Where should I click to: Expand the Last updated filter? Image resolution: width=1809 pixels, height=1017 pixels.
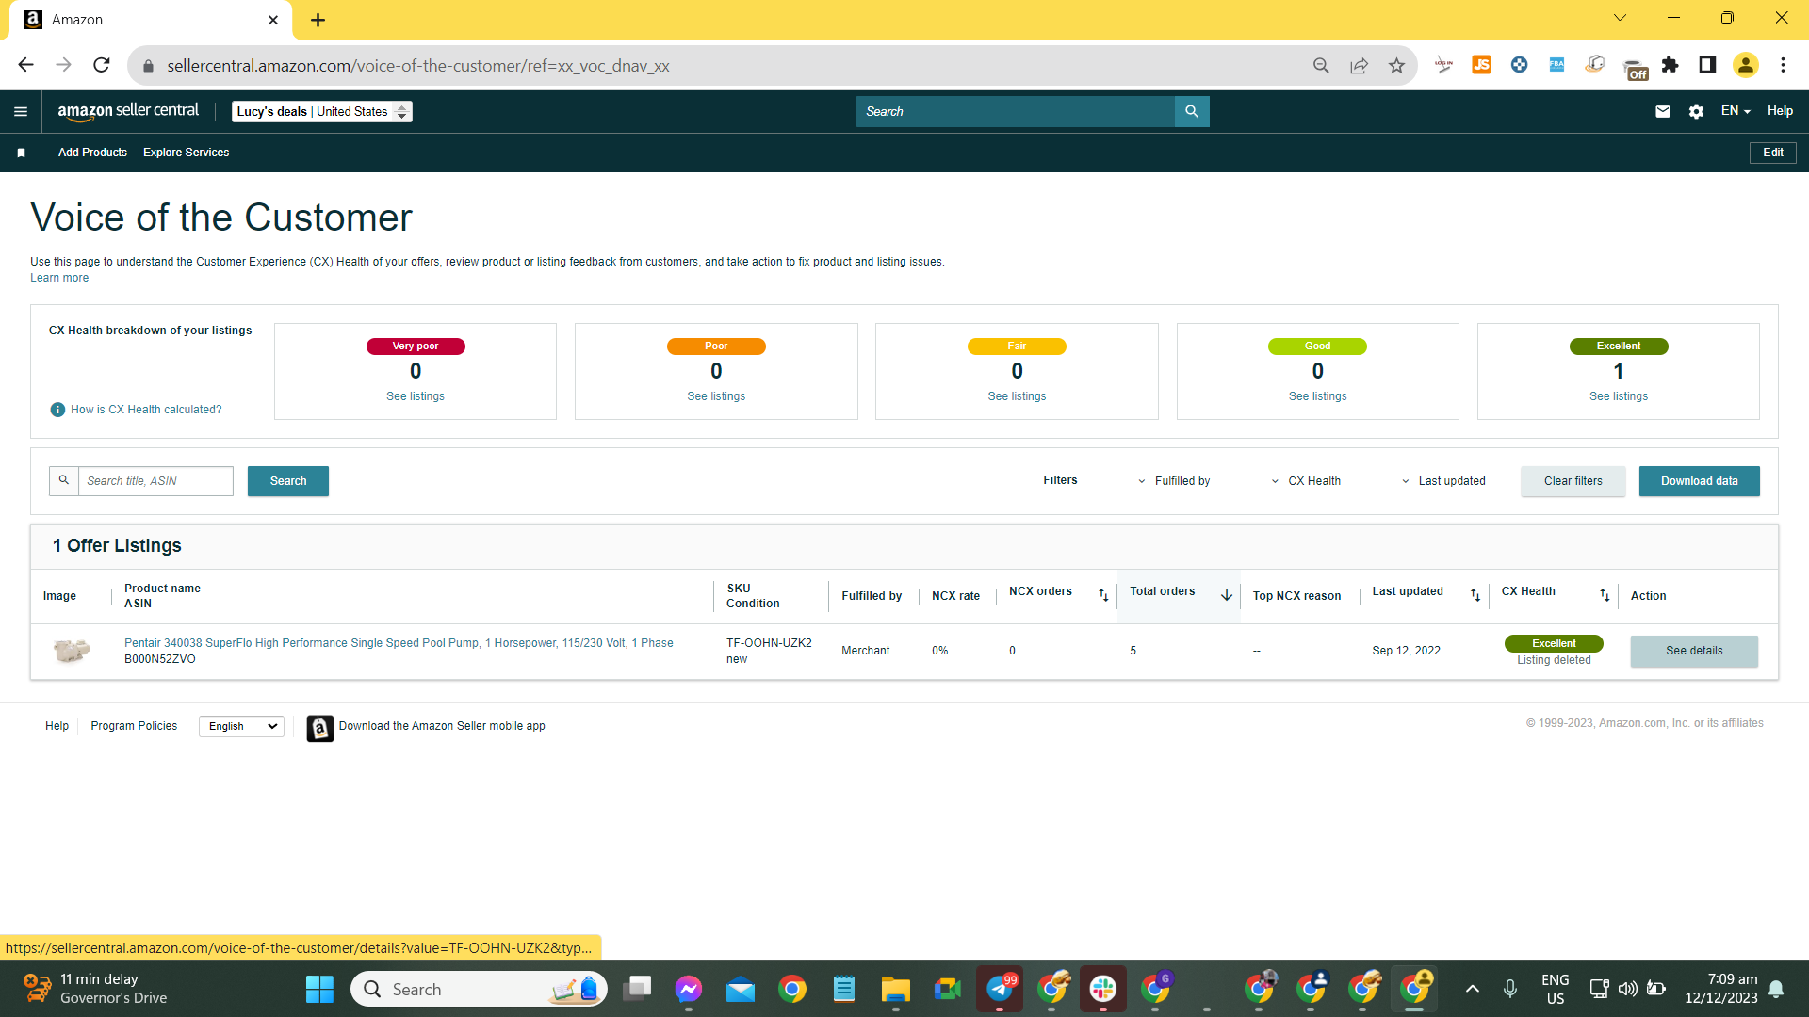point(1443,481)
